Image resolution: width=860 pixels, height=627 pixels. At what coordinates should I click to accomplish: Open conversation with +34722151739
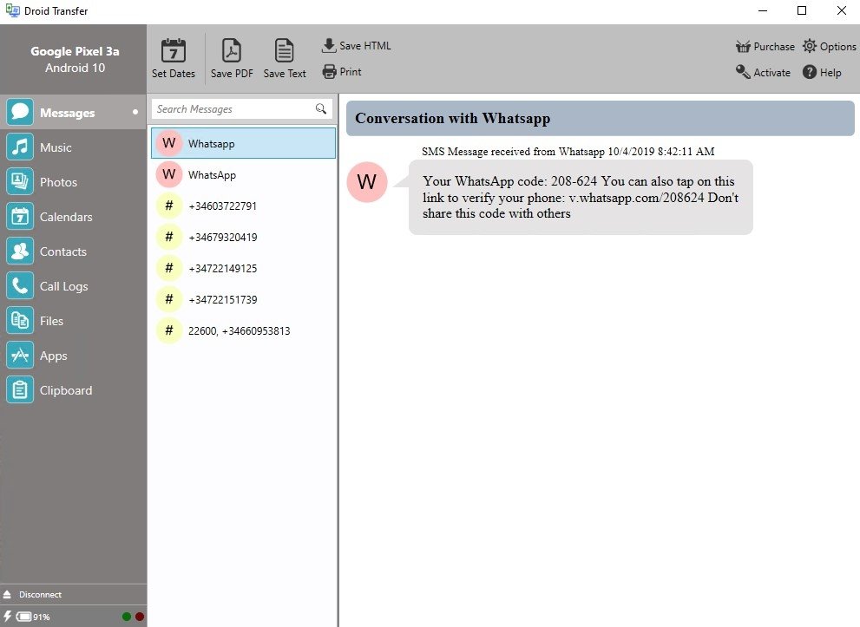pyautogui.click(x=244, y=300)
